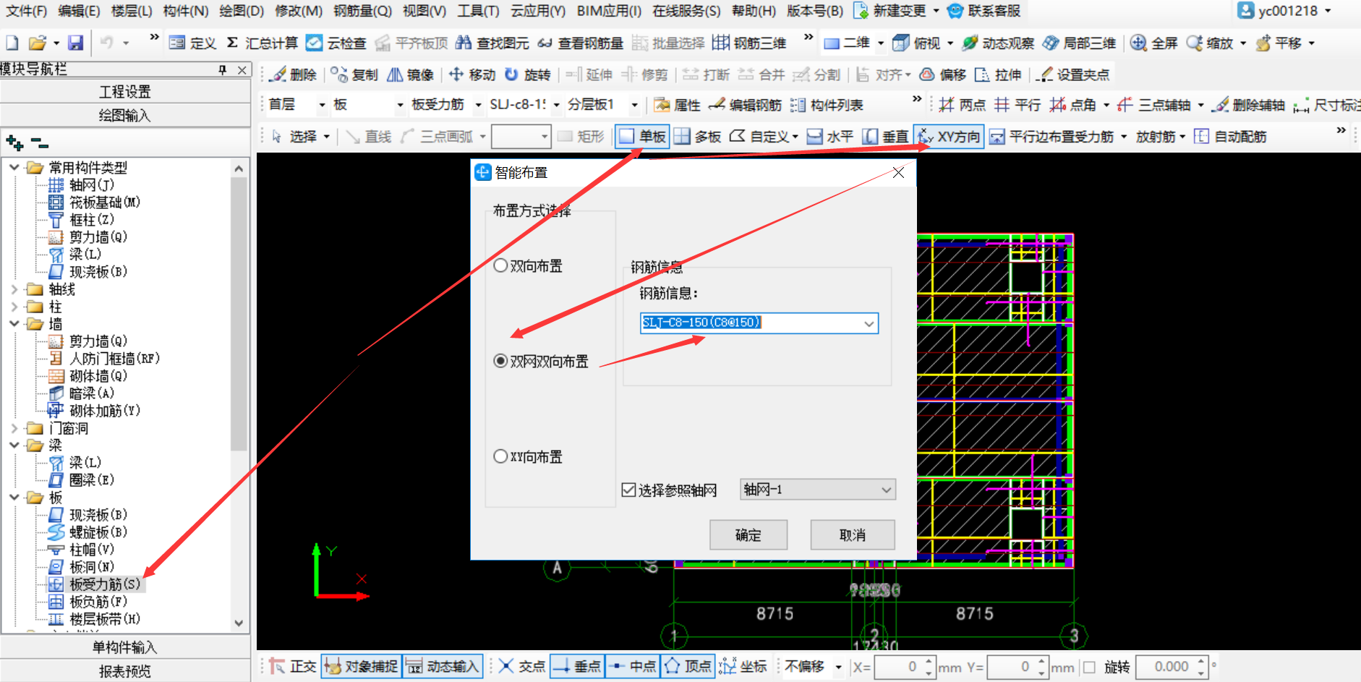Open BIM应用(I) menu
Screen dimensions: 1361x682
(x=609, y=11)
